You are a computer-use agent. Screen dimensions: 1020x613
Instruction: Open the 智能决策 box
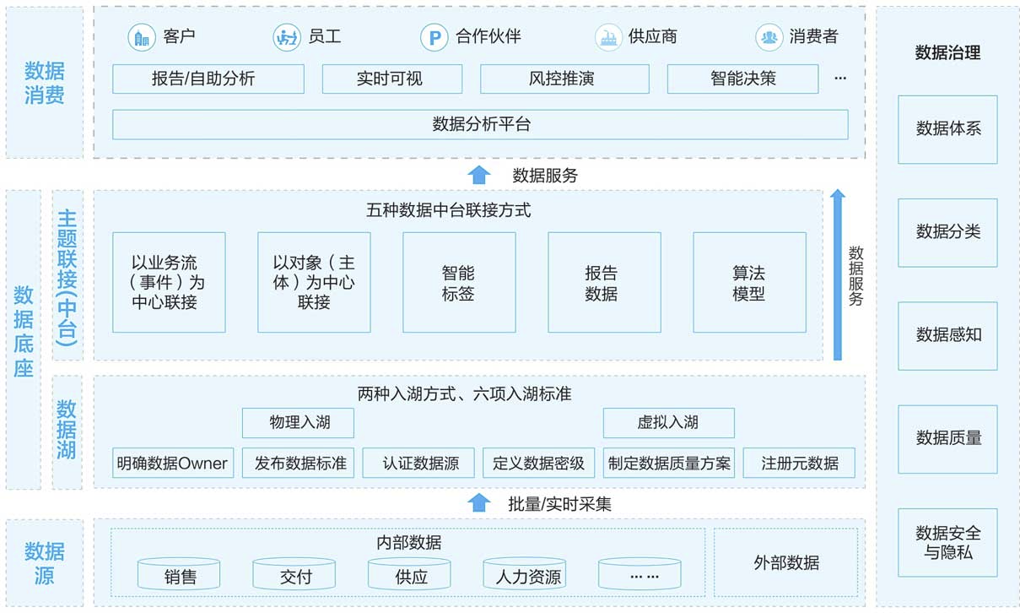pyautogui.click(x=743, y=79)
